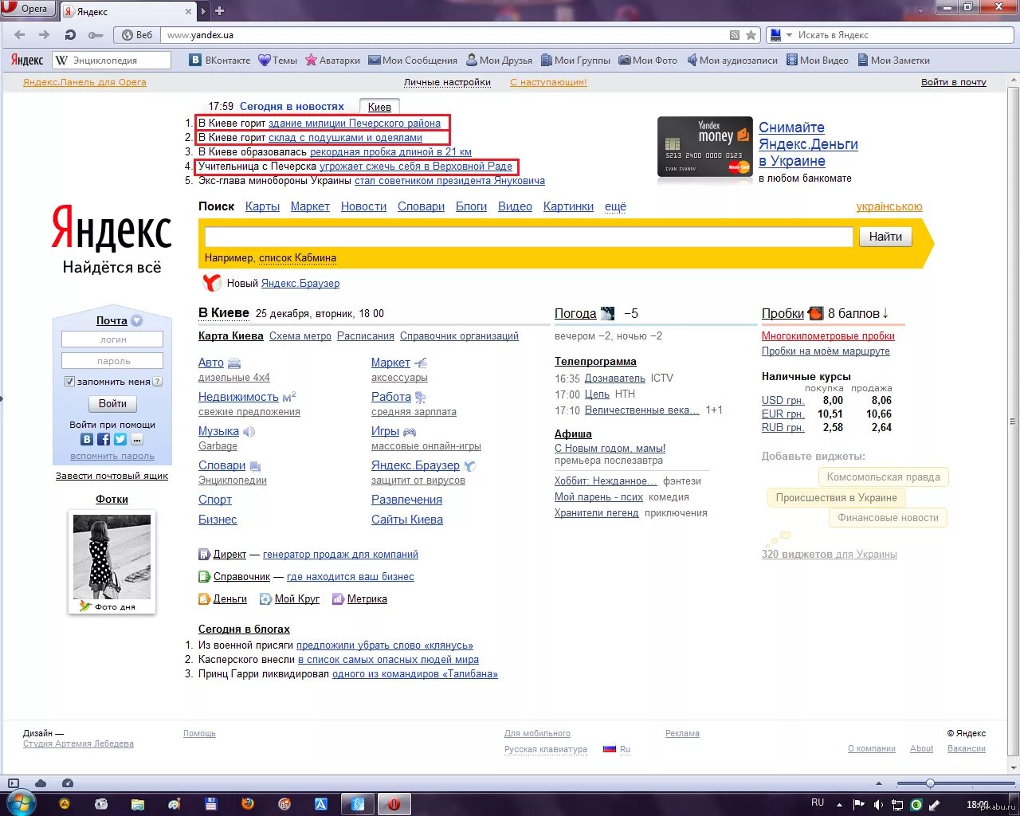The width and height of the screenshot is (1020, 816).
Task: Open the ВКонтакте toolbar shortcut
Action: (x=220, y=60)
